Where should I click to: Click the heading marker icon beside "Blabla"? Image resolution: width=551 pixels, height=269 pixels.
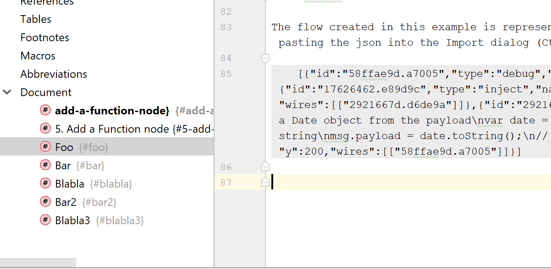tap(45, 183)
